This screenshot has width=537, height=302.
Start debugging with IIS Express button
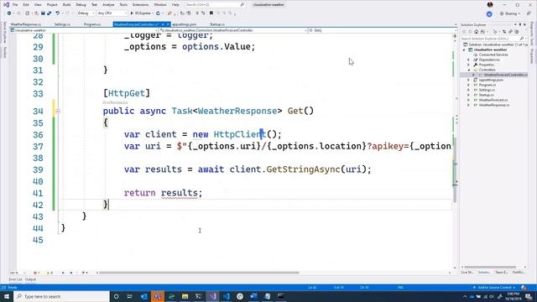pos(140,13)
